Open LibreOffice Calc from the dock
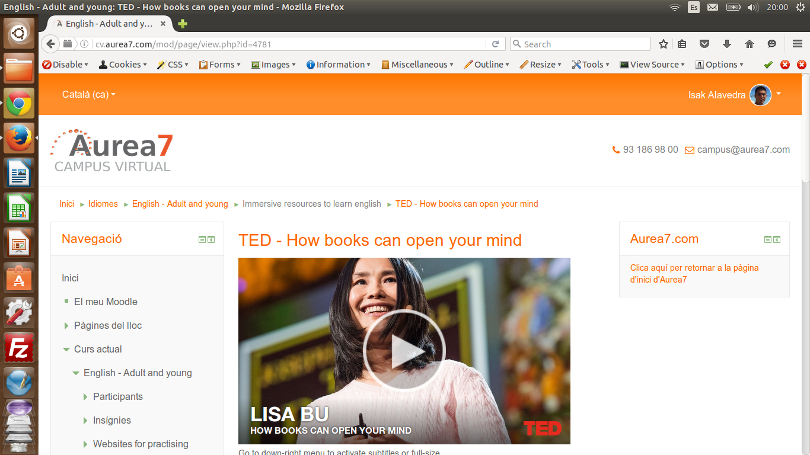The height and width of the screenshot is (455, 810). pos(20,209)
